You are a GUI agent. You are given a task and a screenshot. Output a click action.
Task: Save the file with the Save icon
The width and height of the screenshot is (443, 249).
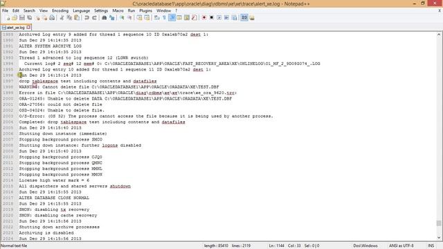[x=21, y=18]
